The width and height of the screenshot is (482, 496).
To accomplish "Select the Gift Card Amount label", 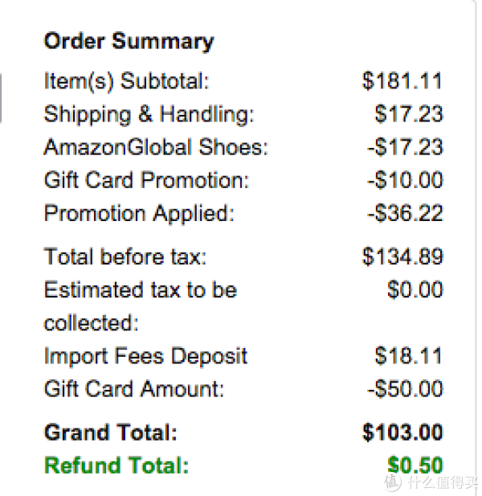I will click(x=134, y=389).
